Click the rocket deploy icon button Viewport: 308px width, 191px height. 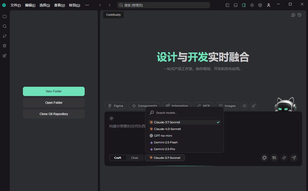254,106
